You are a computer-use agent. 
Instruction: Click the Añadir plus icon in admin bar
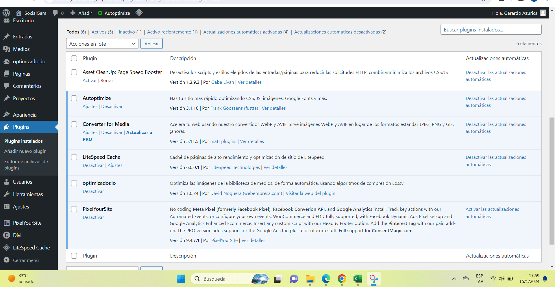pyautogui.click(x=73, y=13)
